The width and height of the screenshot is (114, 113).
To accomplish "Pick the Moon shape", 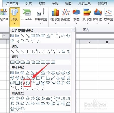I will click(63, 83).
